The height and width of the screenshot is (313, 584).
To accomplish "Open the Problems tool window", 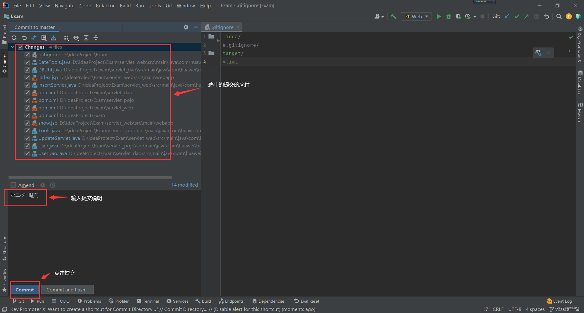I will click(x=89, y=301).
